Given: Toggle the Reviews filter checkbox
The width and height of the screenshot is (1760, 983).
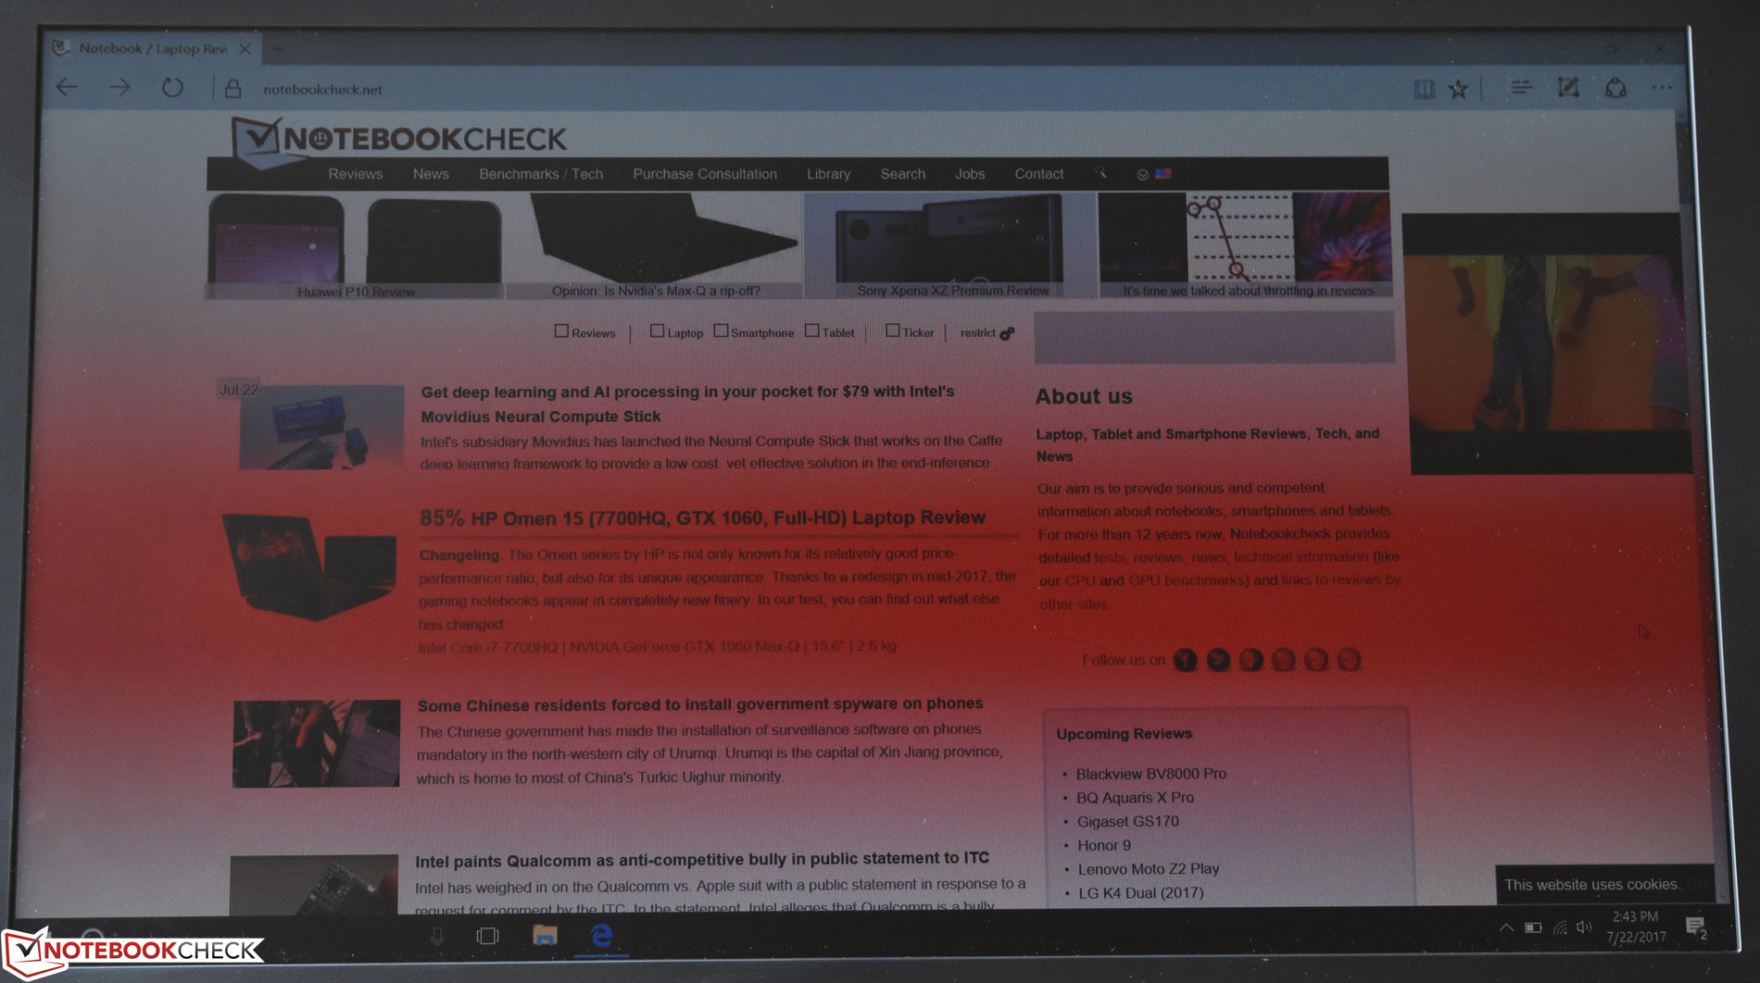Looking at the screenshot, I should coord(561,331).
